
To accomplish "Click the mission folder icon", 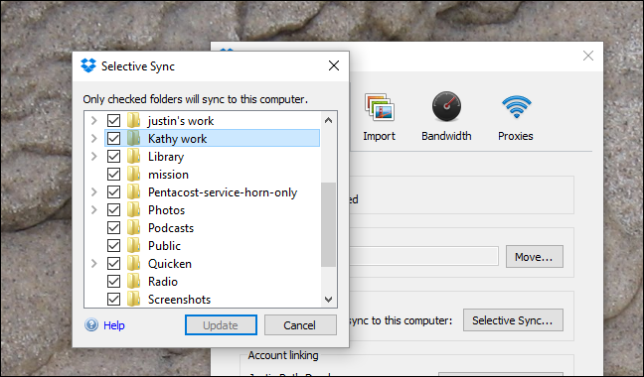I will [x=133, y=175].
